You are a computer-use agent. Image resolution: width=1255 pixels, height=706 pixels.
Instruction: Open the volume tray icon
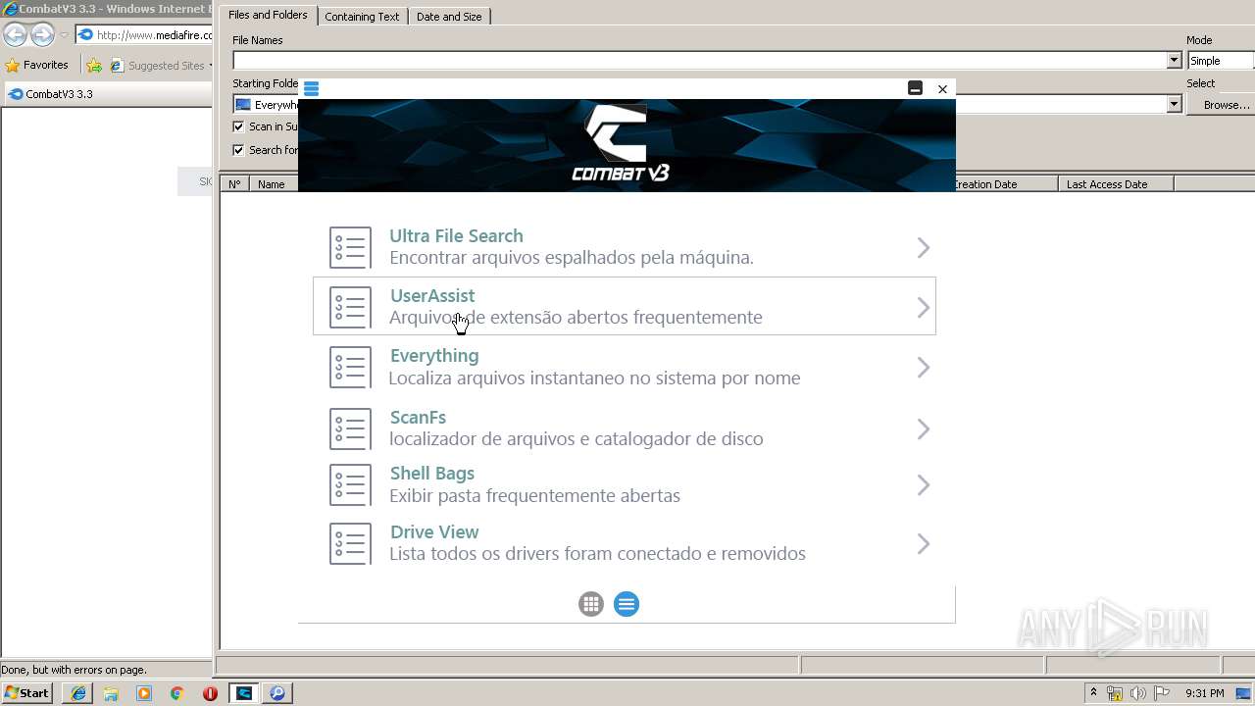(1138, 693)
